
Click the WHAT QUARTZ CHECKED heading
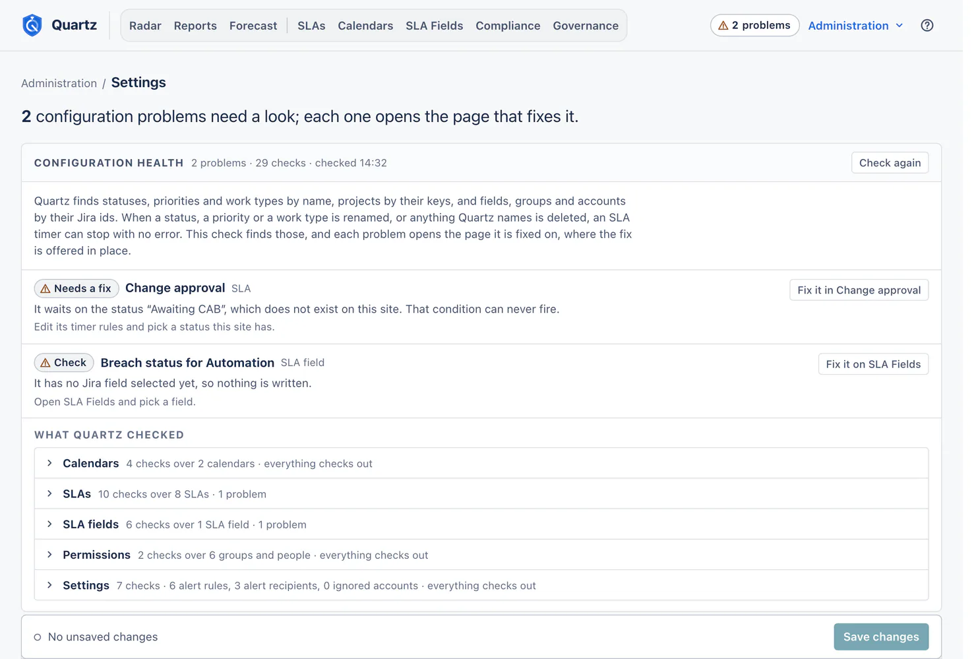point(109,435)
